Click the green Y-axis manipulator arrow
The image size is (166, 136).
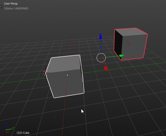122,56
